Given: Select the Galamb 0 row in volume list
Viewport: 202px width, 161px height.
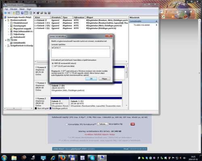Looking at the screenshot, I should pyautogui.click(x=81, y=20).
